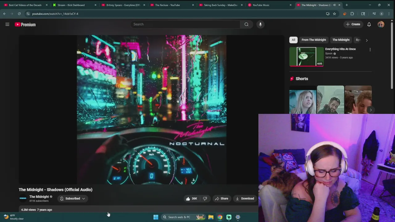The width and height of the screenshot is (395, 222).
Task: Open The Midnight channel name link
Action: click(x=39, y=197)
